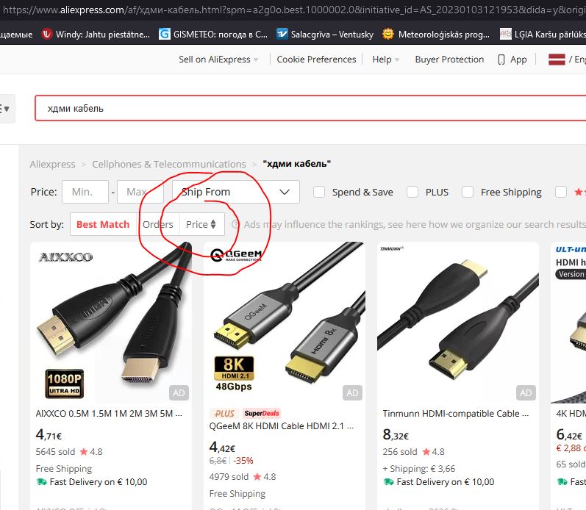Open Buyer Protection link

click(449, 60)
